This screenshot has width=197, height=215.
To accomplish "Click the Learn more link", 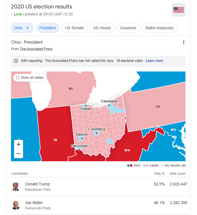I will tap(154, 61).
